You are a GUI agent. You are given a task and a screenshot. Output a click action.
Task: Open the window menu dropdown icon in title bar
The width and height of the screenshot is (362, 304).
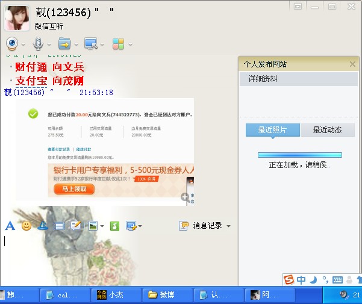pyautogui.click(x=298, y=7)
